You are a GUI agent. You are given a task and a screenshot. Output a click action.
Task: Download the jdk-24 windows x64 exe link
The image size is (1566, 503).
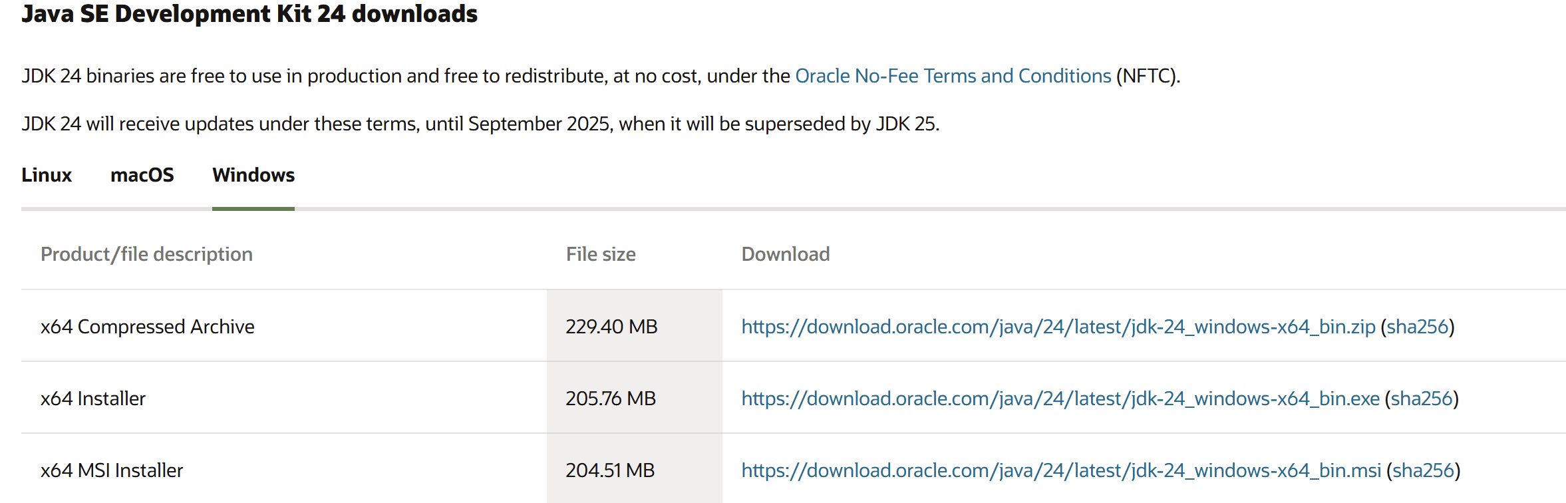tap(1060, 399)
